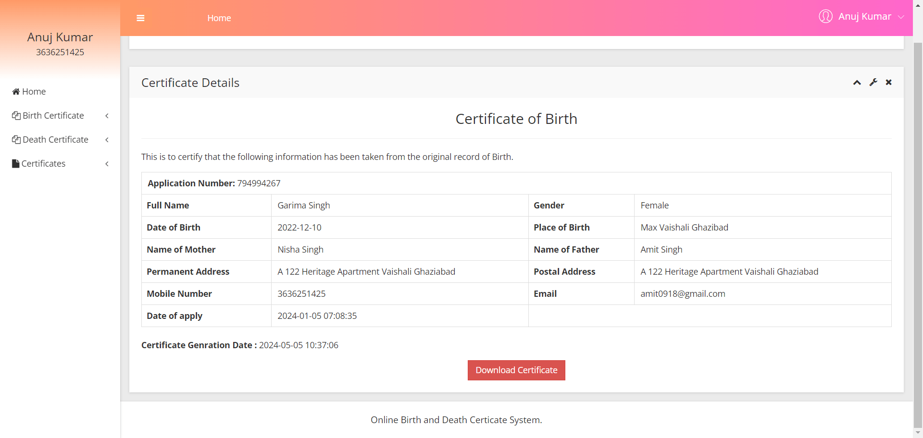Viewport: 923px width, 438px height.
Task: Remove the Certificate Details panel via the X icon
Action: 888,82
